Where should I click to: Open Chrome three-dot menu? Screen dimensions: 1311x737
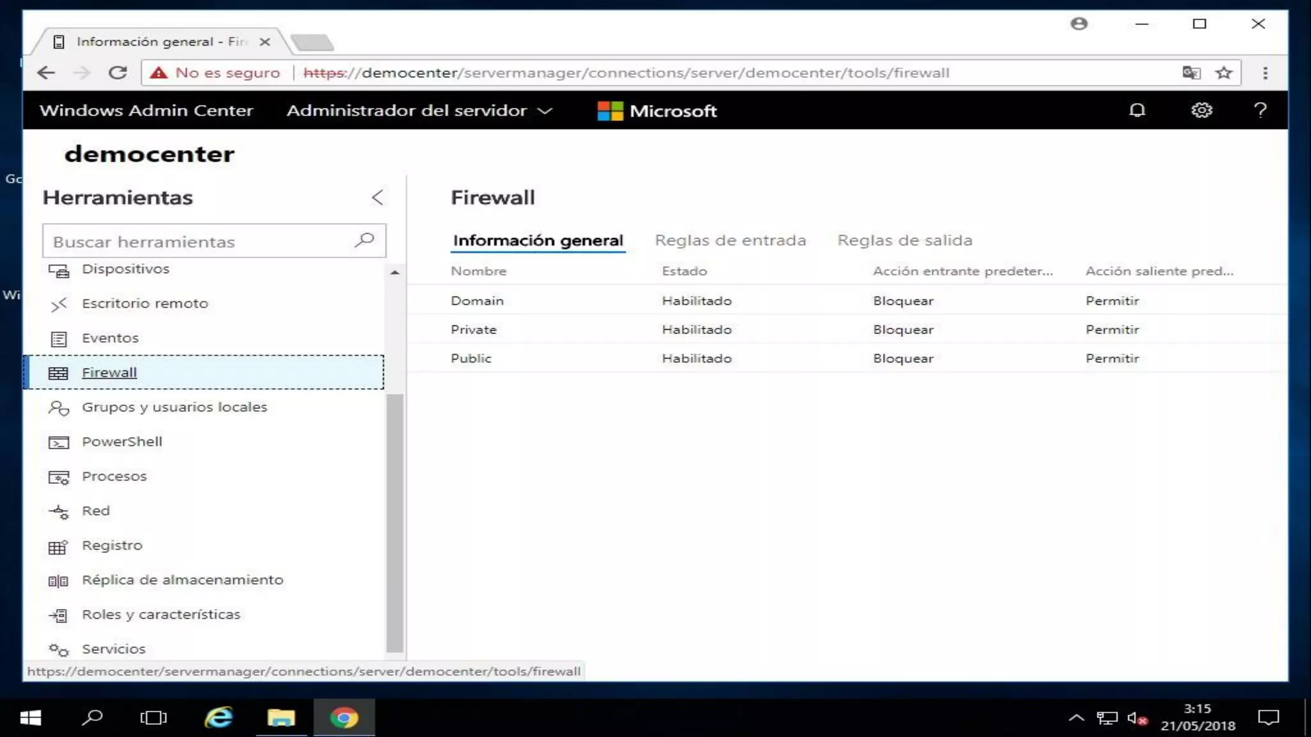click(1265, 73)
